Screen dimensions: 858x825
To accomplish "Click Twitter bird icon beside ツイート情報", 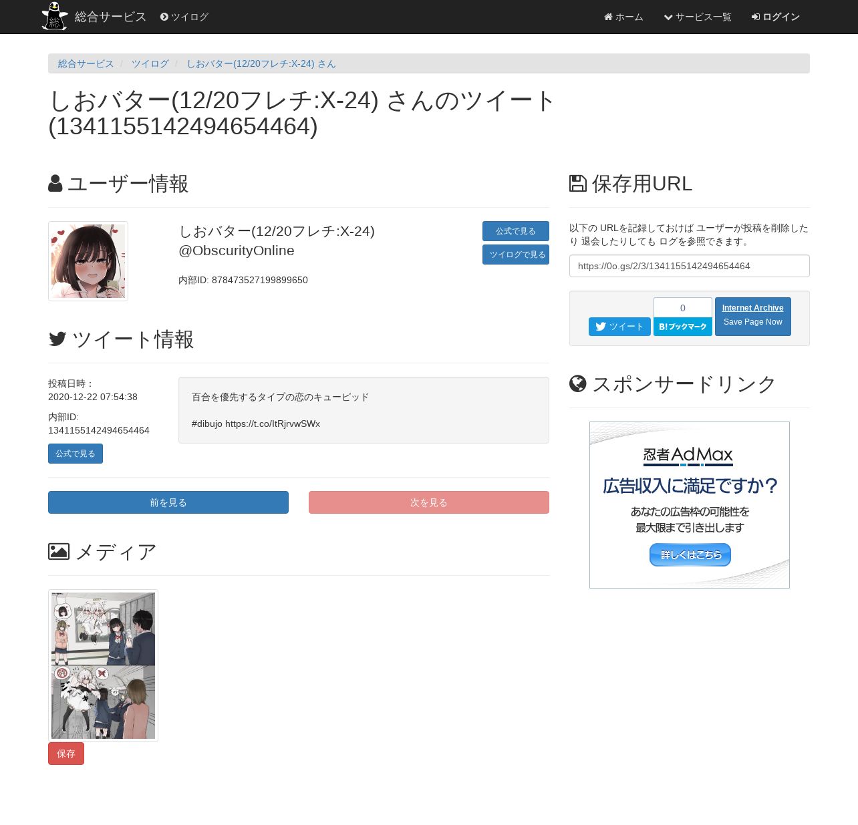I will [57, 339].
